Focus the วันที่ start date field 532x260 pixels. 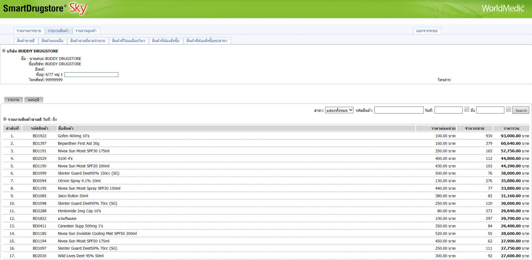click(x=448, y=110)
